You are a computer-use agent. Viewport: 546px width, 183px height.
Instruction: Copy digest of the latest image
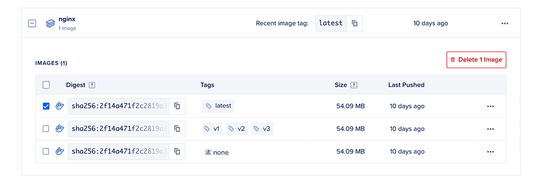point(177,106)
